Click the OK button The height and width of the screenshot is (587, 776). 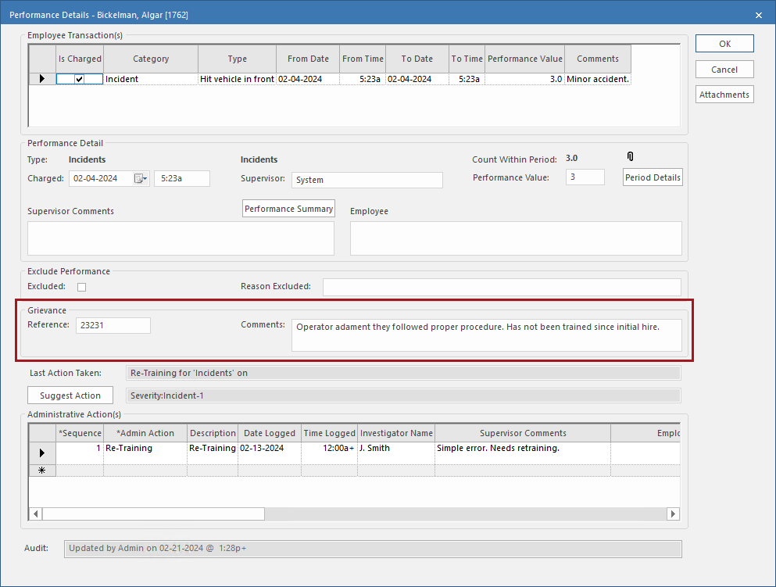(724, 44)
